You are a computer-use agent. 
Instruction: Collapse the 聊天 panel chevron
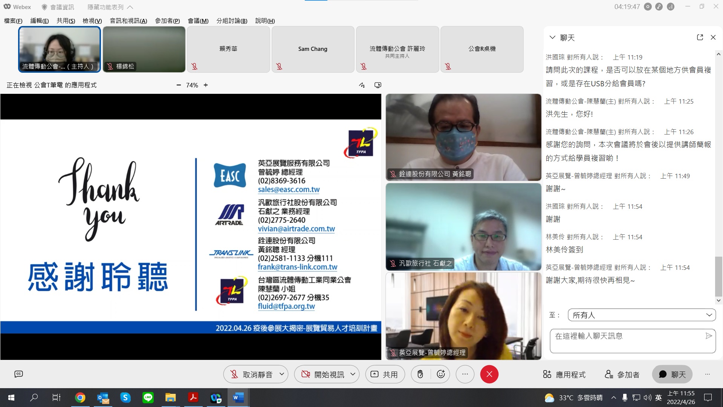[552, 37]
